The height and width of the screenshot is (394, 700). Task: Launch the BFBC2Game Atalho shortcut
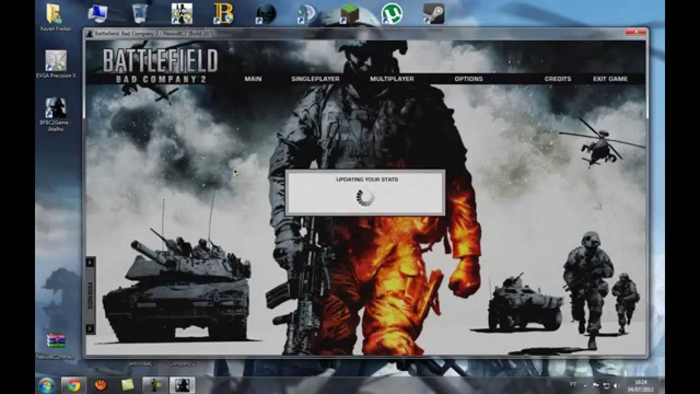tap(55, 115)
